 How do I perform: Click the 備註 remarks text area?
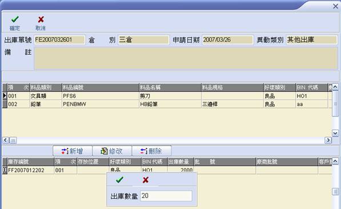click(x=186, y=58)
